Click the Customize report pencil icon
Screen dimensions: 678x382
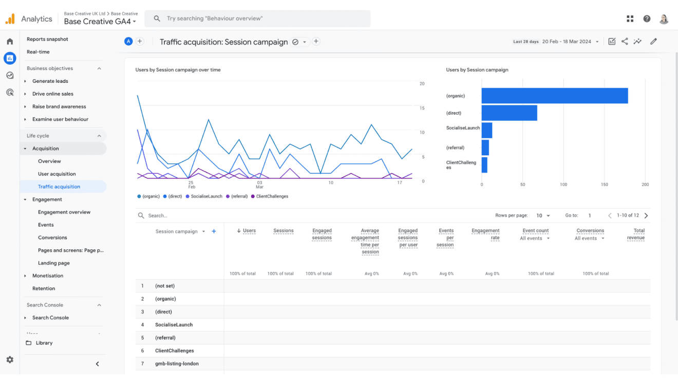click(653, 42)
